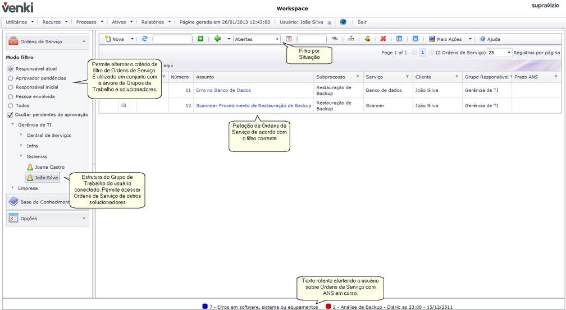Viewport: 566px width, 310px height.
Task: Select the Responsável inicial radio button
Action: pyautogui.click(x=11, y=87)
